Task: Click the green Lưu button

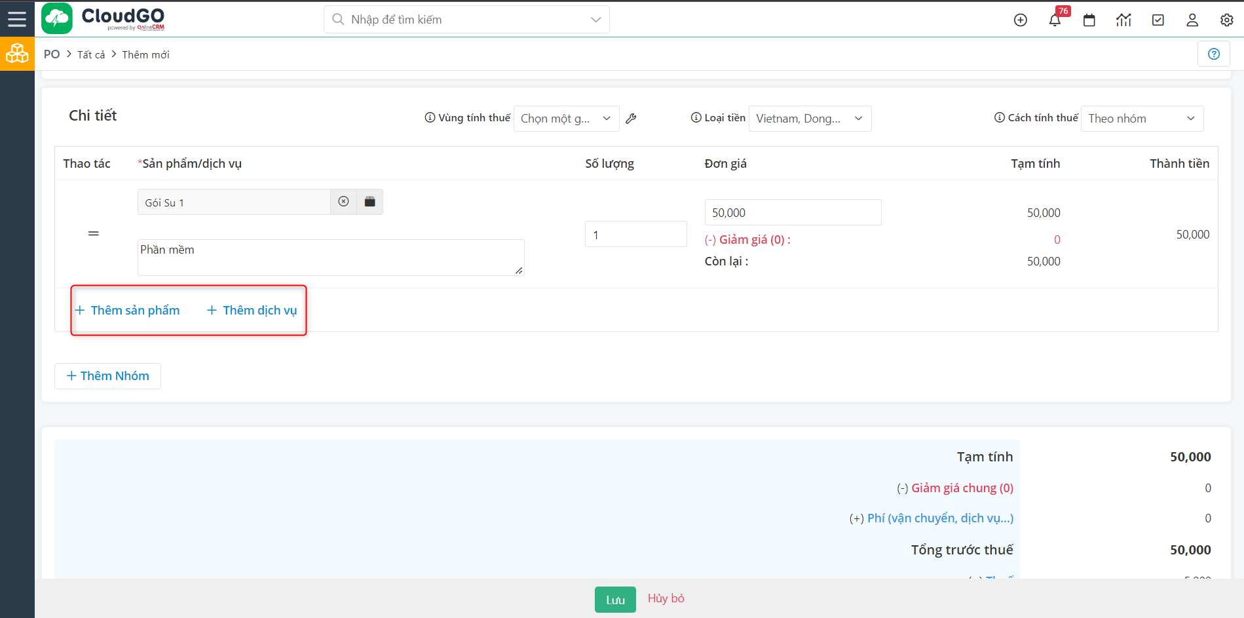Action: tap(614, 600)
